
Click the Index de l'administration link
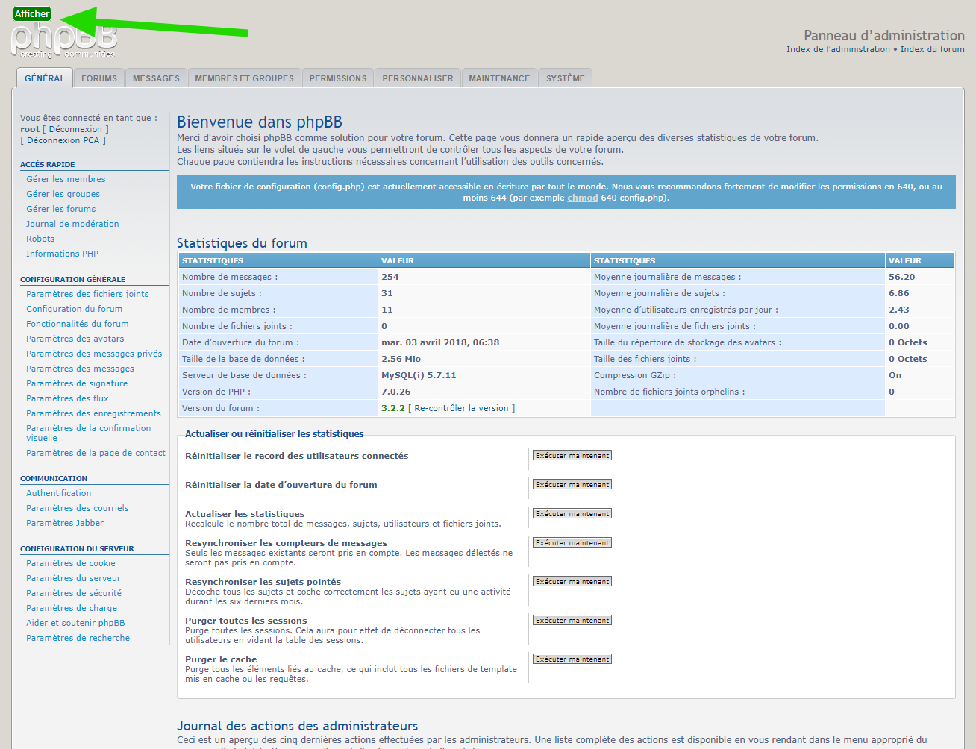[x=838, y=49]
